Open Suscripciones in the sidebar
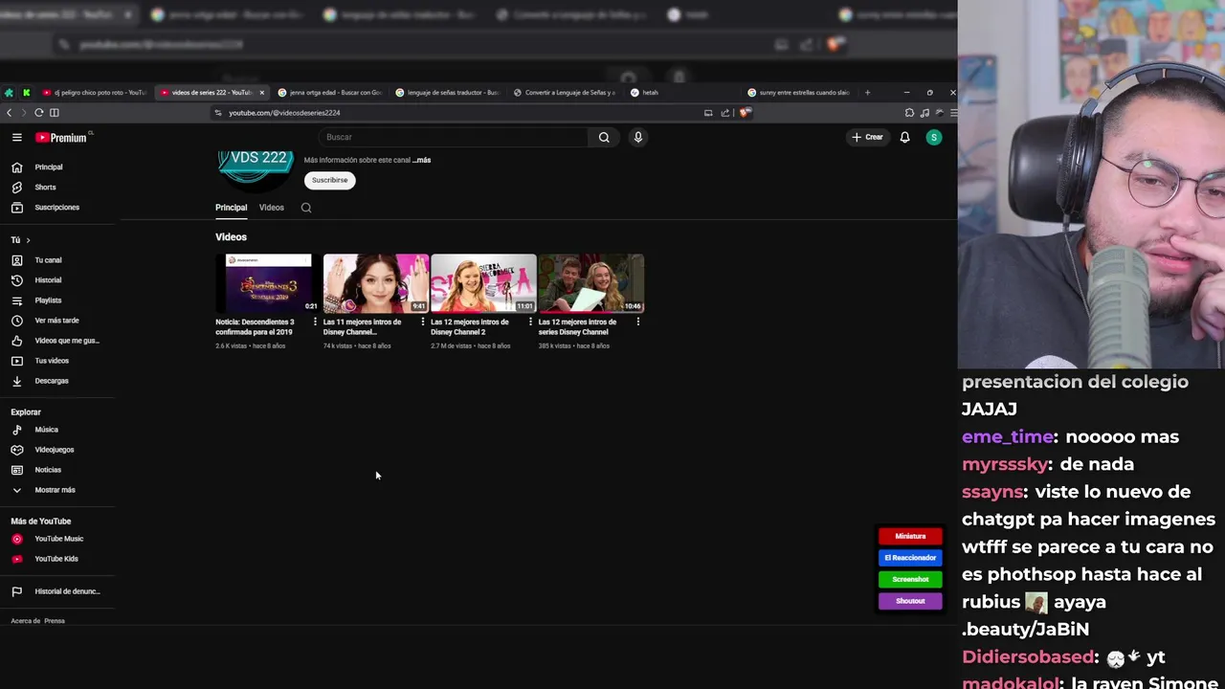Screen dimensions: 1225x689 [57, 208]
